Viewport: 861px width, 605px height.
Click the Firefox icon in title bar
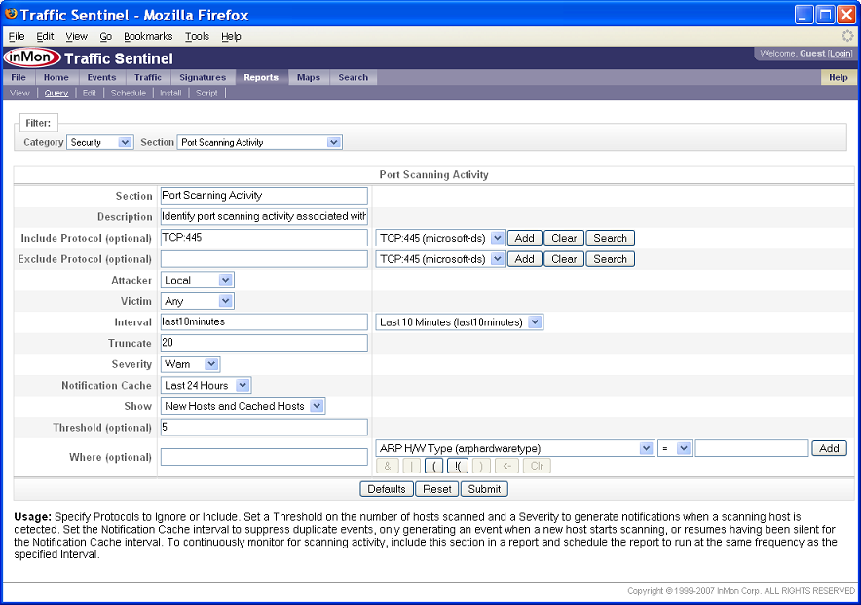click(x=11, y=14)
